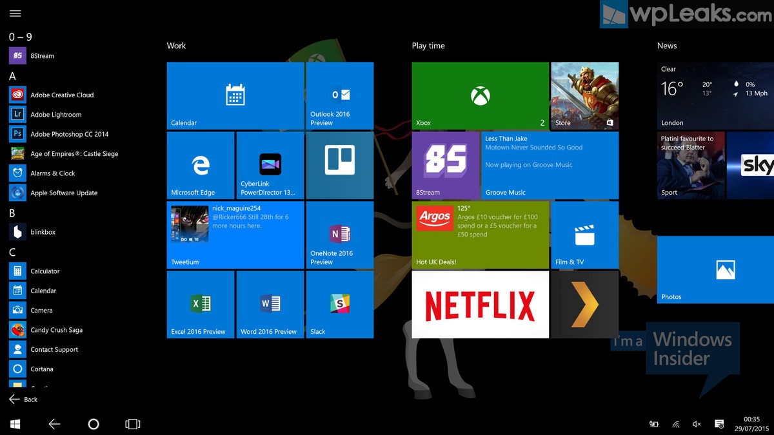Open the London weather tile
Viewport: 774px width, 435px height.
(x=715, y=96)
